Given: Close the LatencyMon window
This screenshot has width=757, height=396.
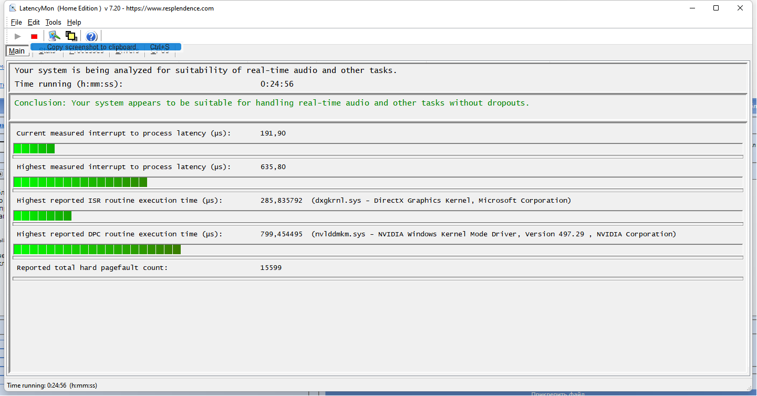Looking at the screenshot, I should pos(740,8).
